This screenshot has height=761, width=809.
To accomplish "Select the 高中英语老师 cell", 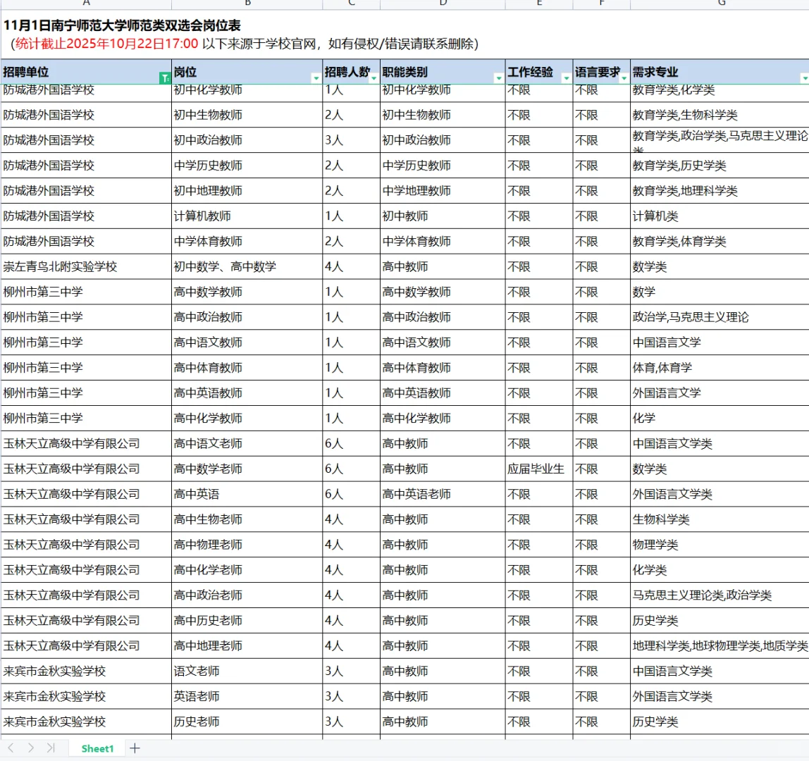I will 443,494.
